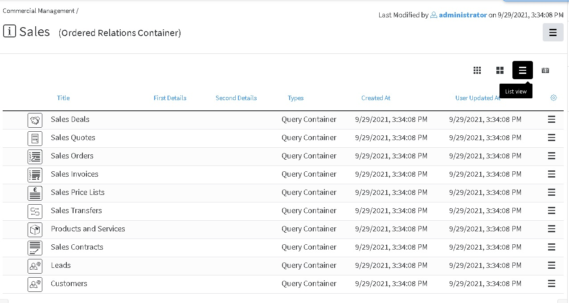Image resolution: width=569 pixels, height=303 pixels.
Task: Sort by the Types column header
Action: (x=295, y=98)
